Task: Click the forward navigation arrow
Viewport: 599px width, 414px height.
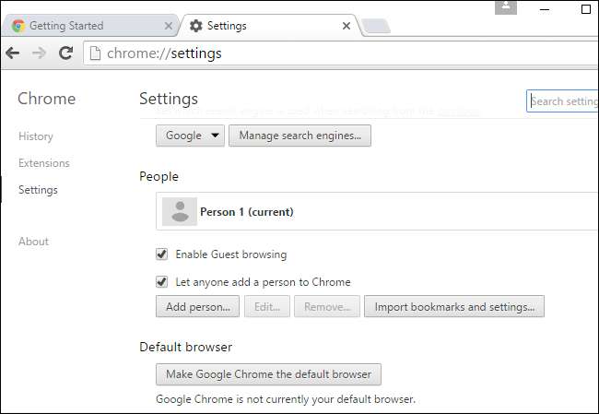Action: pyautogui.click(x=39, y=53)
